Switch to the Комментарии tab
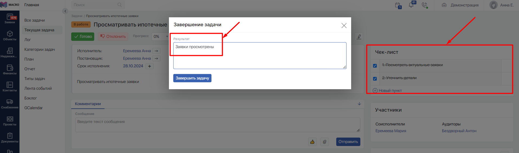 pos(88,104)
